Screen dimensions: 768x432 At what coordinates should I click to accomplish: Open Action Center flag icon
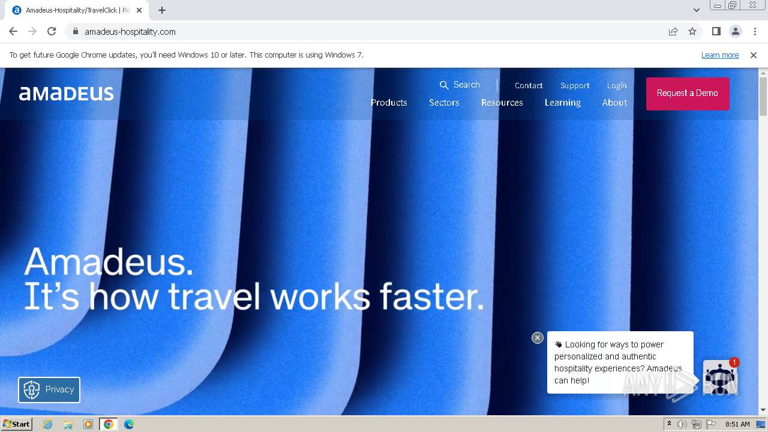click(x=711, y=424)
